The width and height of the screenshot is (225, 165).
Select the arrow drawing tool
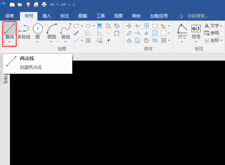pyautogui.click(x=108, y=40)
